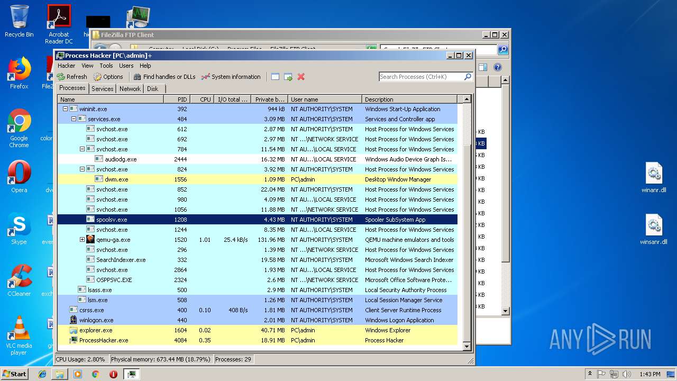The width and height of the screenshot is (677, 381).
Task: Click the find window toolbar icon
Action: click(275, 77)
